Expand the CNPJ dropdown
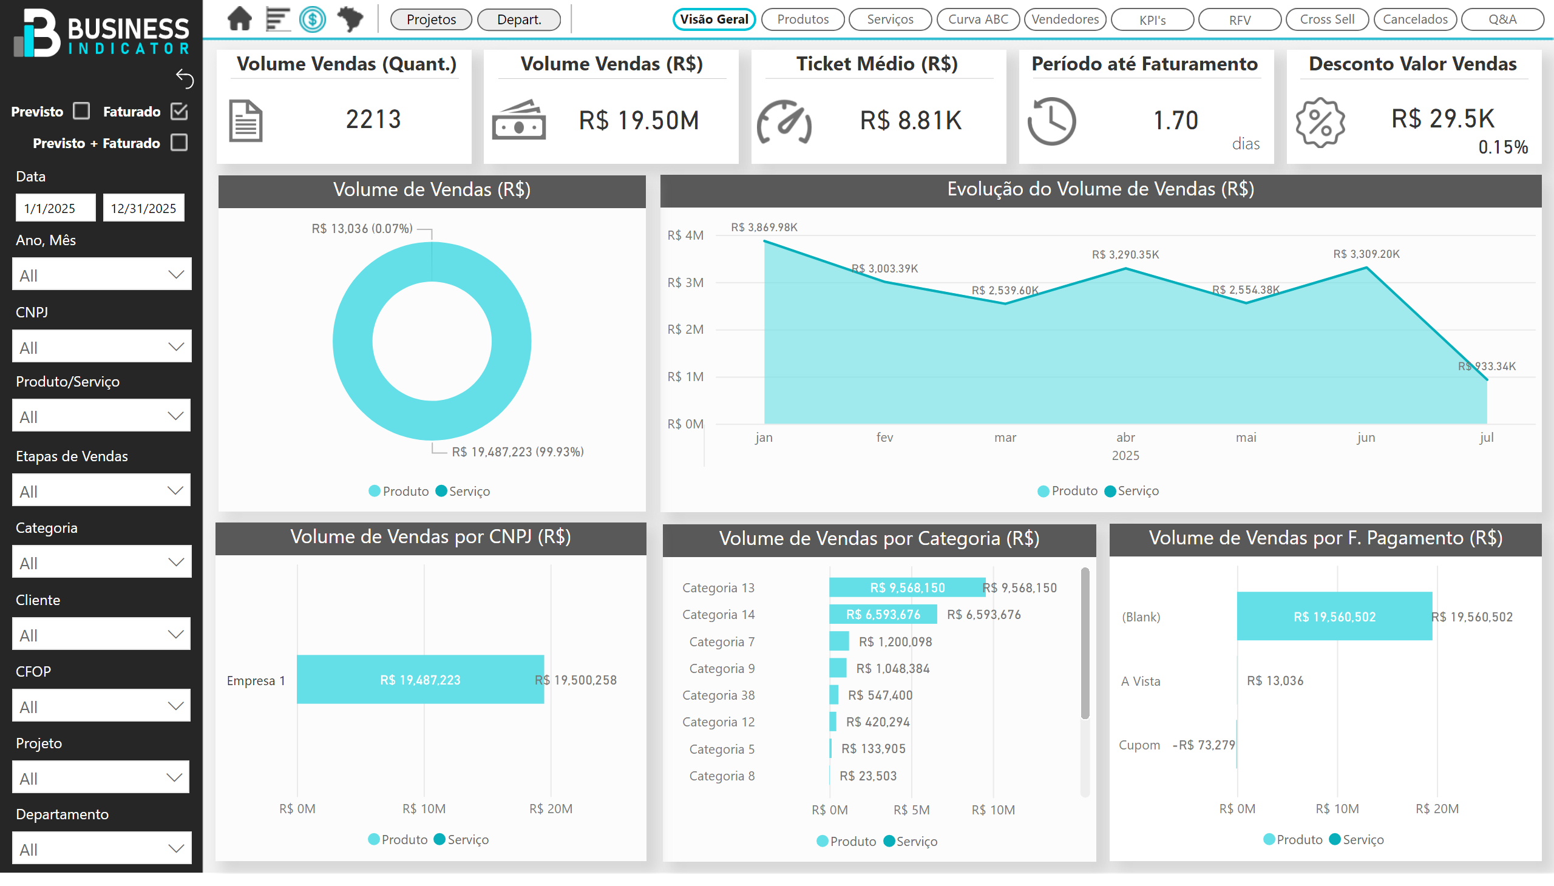This screenshot has height=886, width=1554. pos(101,348)
